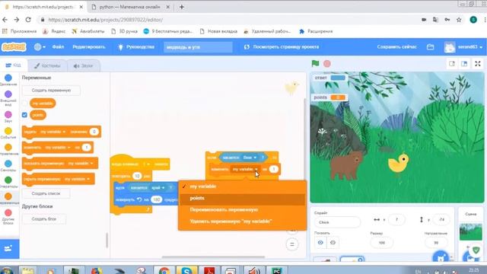Viewport: 487px width, 274px height.
Task: Open the Looks blocks category
Action: (x=8, y=97)
